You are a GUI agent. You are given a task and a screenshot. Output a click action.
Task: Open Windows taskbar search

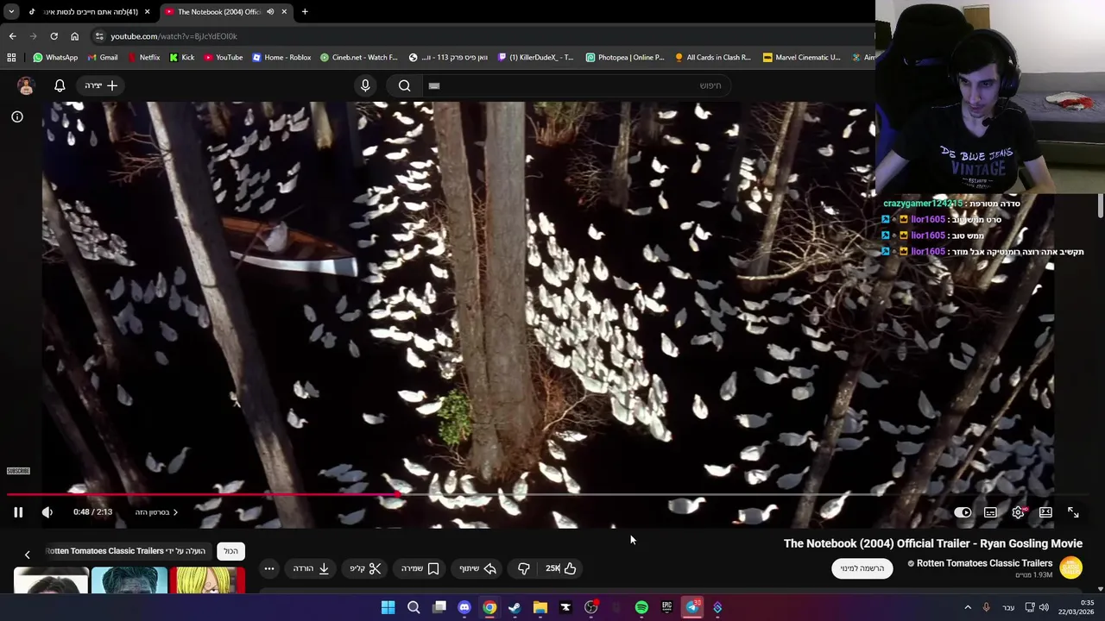[x=414, y=608]
